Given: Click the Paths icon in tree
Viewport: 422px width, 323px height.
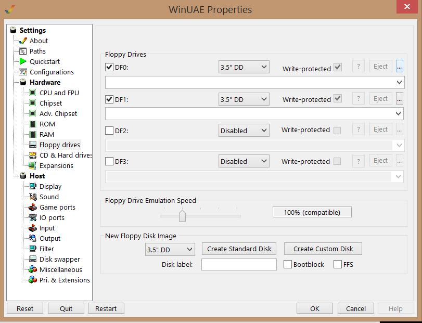Looking at the screenshot, I should pyautogui.click(x=23, y=51).
